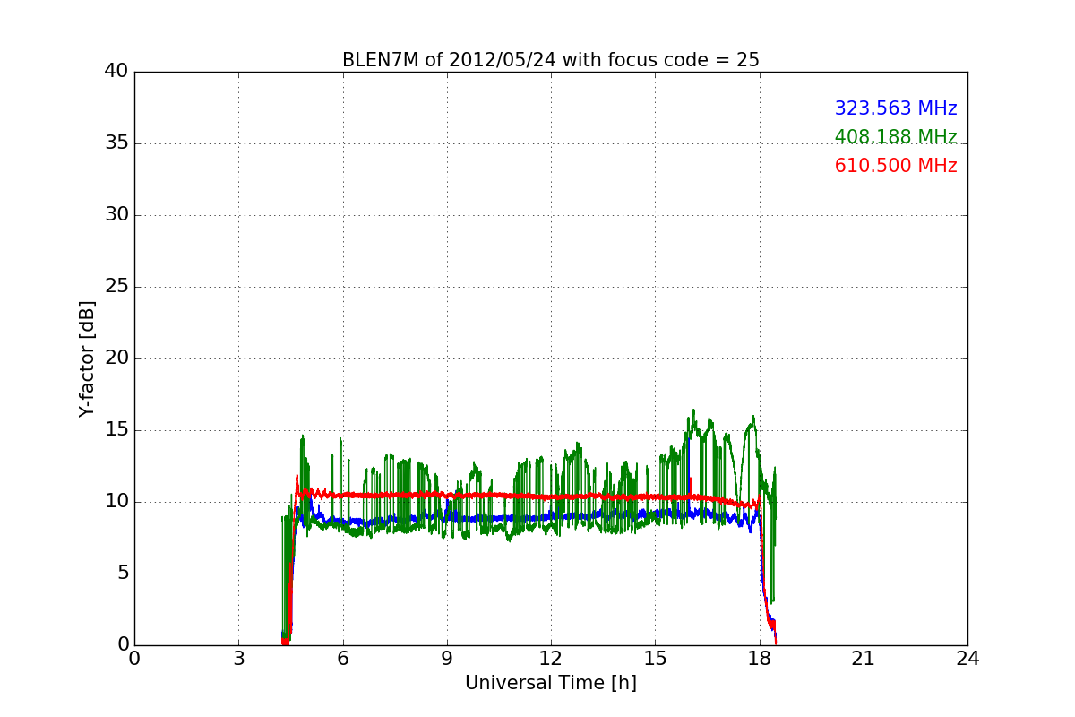
Task: Click x-axis tick value 3
Action: (238, 659)
